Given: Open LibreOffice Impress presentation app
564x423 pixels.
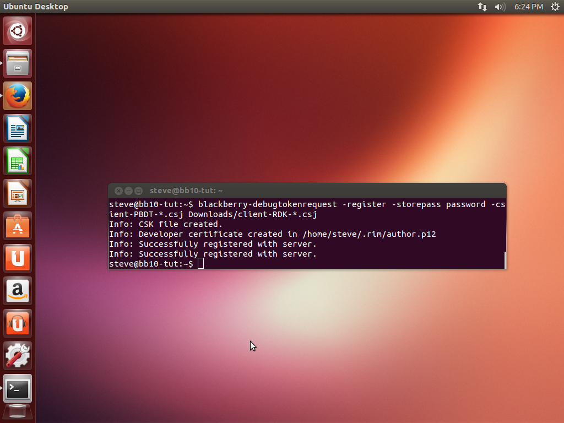Looking at the screenshot, I should pyautogui.click(x=18, y=193).
